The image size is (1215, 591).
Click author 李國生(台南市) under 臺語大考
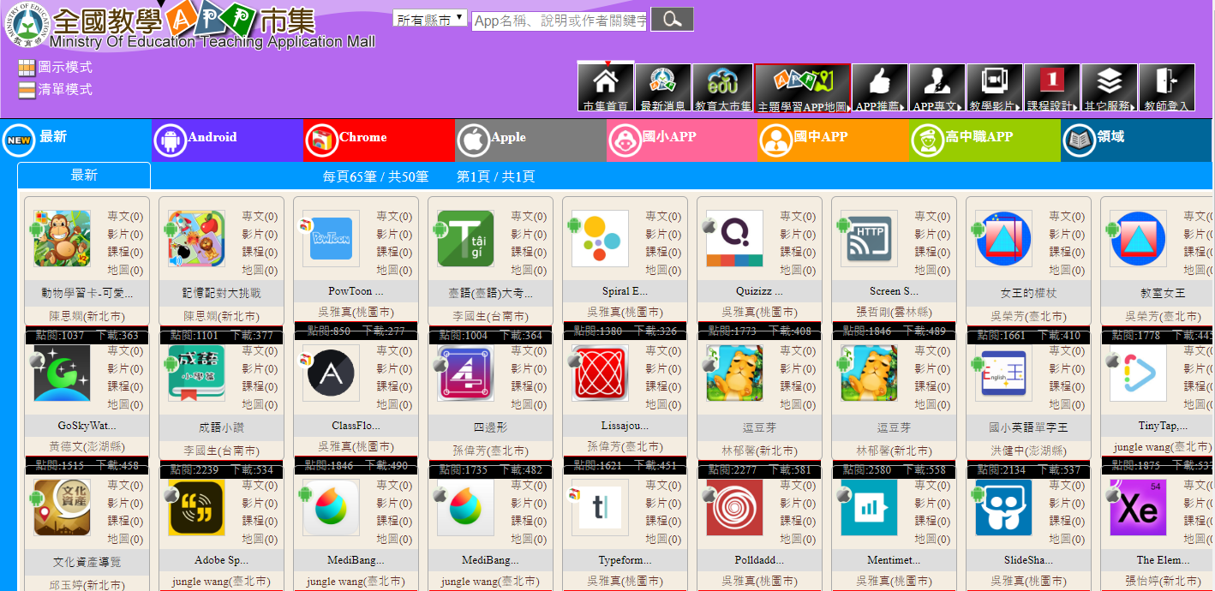(490, 316)
